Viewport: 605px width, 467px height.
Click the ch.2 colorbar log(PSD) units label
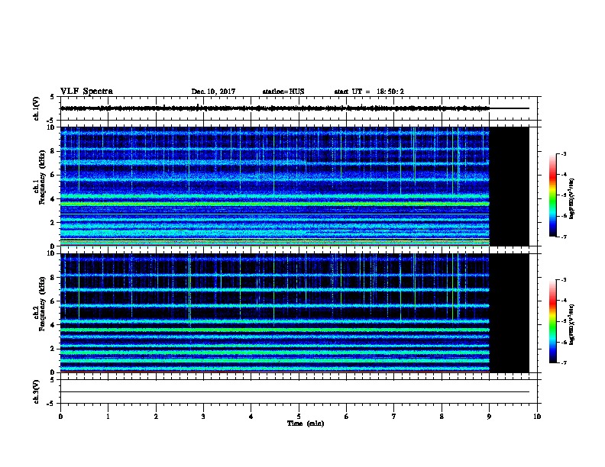click(x=572, y=324)
